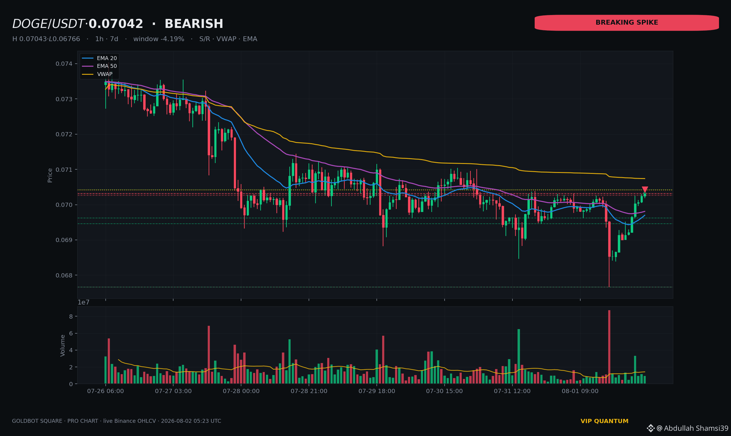Viewport: 731px width, 436px height.
Task: Click the 07-31 12:00 time axis label
Action: (x=512, y=391)
